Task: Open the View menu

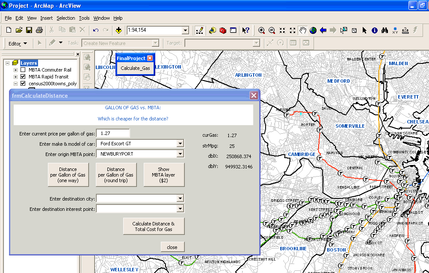Action: pos(32,18)
